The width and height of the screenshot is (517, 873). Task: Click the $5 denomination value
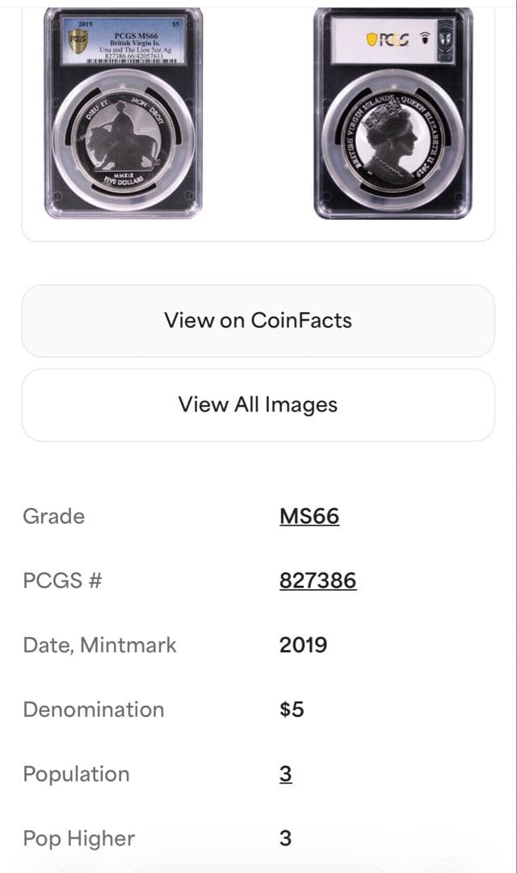coord(292,710)
